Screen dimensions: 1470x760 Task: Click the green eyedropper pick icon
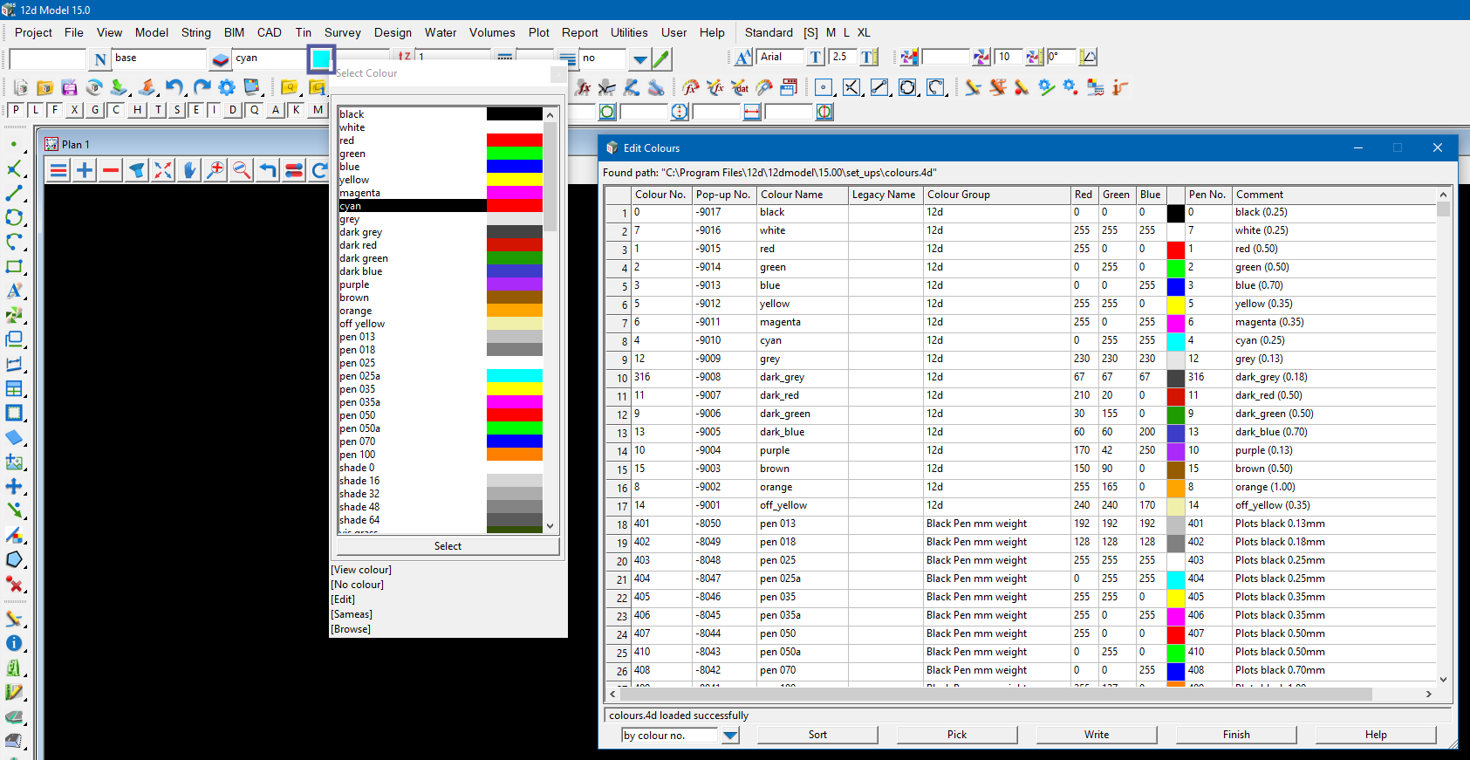661,58
